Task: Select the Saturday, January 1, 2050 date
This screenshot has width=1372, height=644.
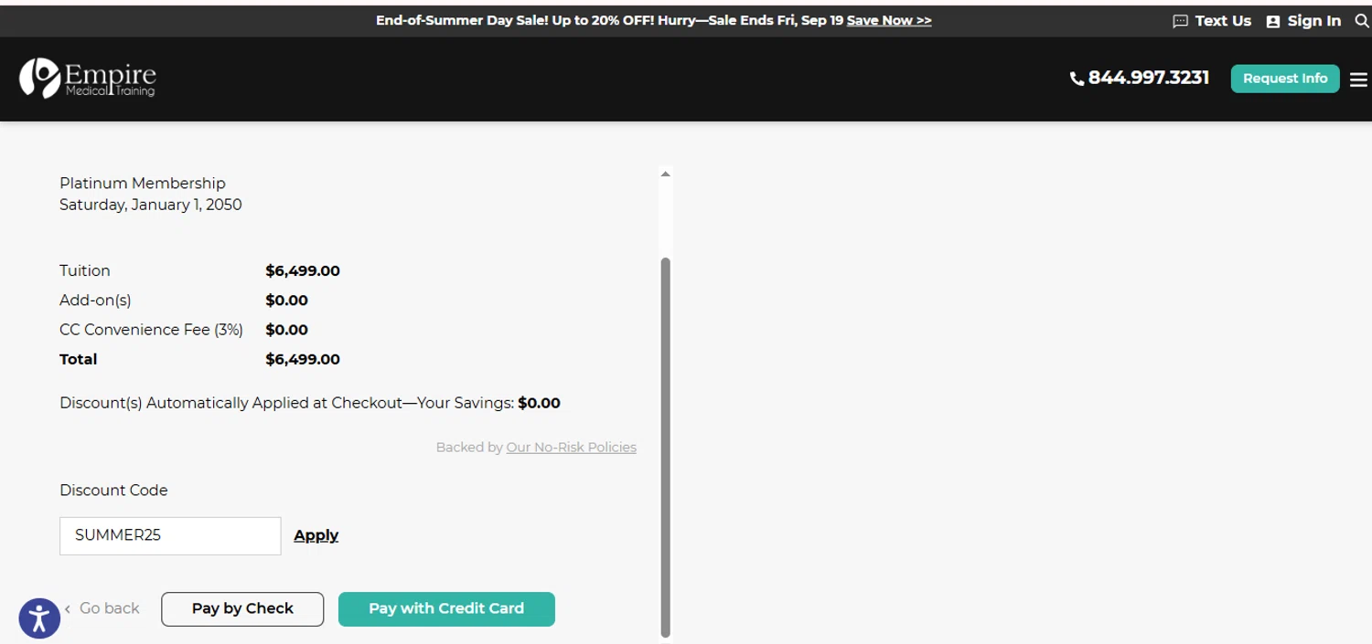Action: [151, 206]
